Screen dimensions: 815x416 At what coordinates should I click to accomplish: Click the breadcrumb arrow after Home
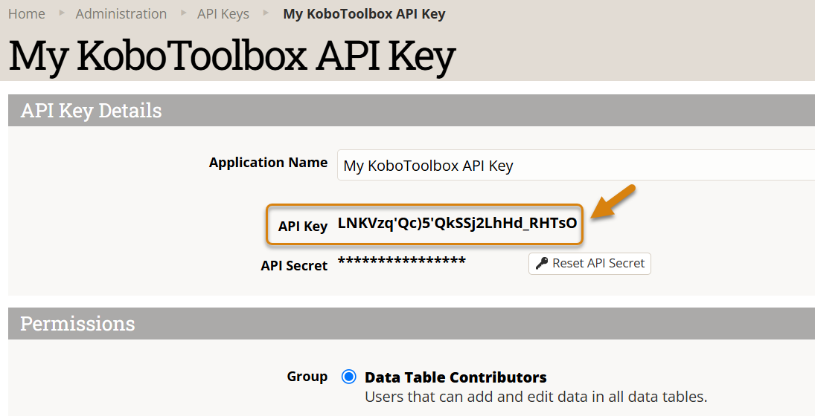pyautogui.click(x=62, y=13)
